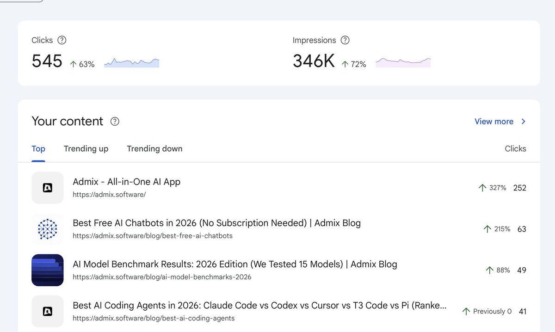Click the Clicks column header
This screenshot has height=332, width=555.
pyautogui.click(x=515, y=149)
